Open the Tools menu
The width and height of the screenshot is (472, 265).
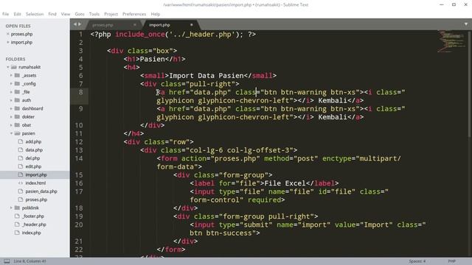click(94, 14)
